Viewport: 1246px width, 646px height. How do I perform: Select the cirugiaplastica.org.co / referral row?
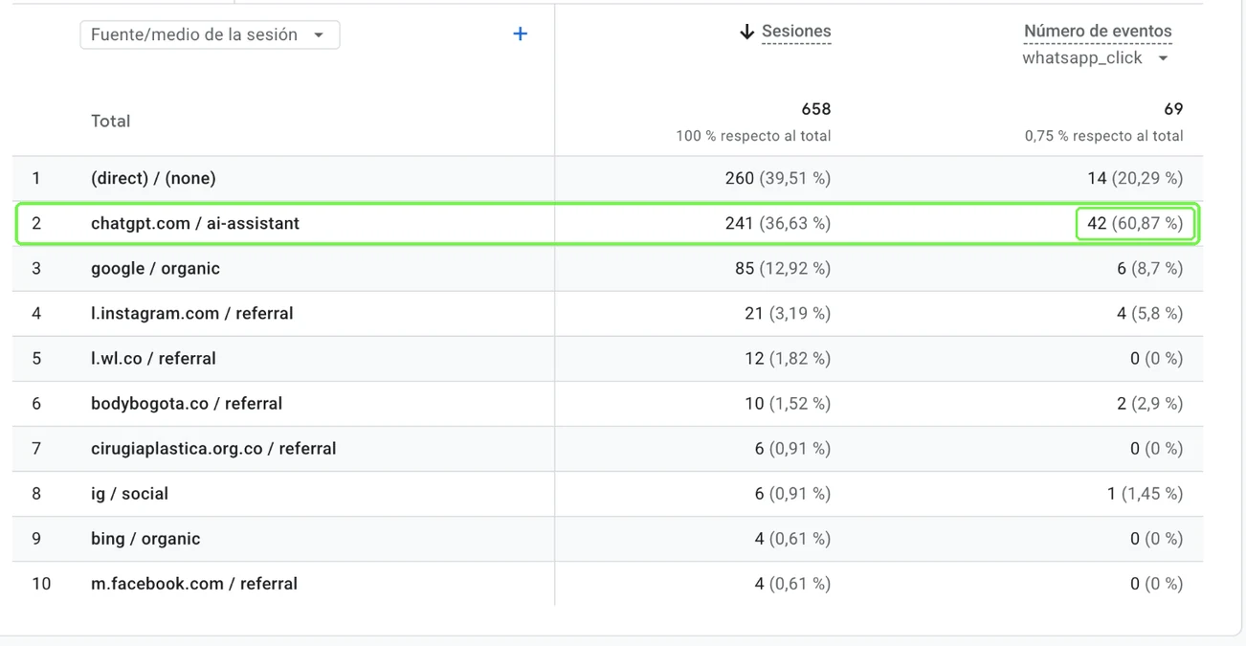(x=608, y=448)
